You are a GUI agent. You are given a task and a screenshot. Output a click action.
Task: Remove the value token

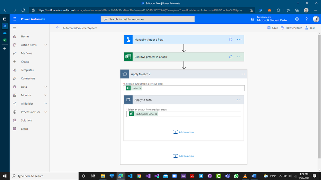click(140, 88)
